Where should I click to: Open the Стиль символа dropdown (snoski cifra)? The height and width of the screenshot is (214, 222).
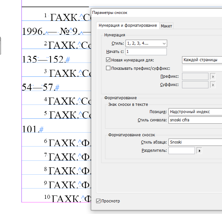(195, 120)
